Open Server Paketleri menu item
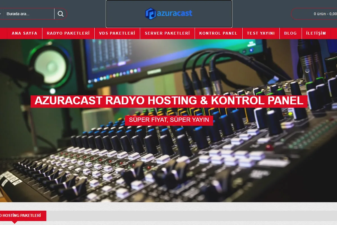The height and width of the screenshot is (225, 337). tap(167, 33)
